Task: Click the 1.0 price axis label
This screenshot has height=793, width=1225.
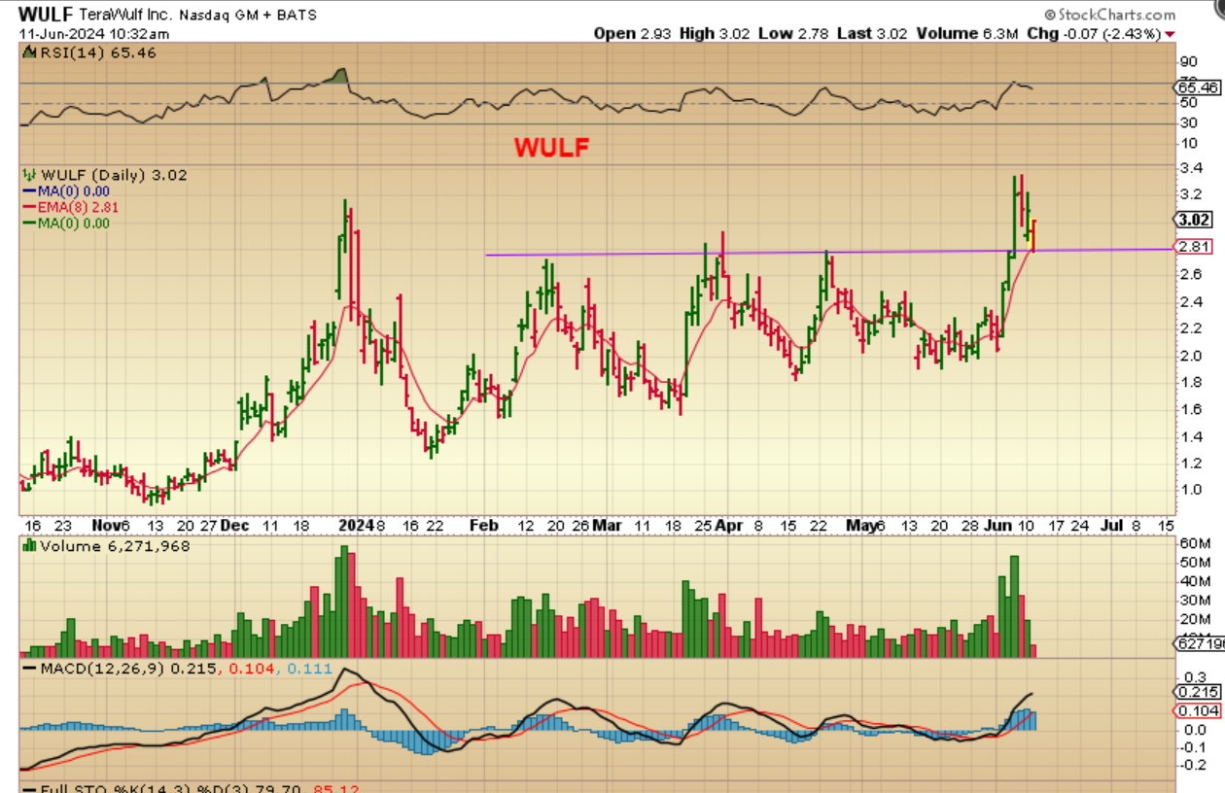Action: (1190, 489)
